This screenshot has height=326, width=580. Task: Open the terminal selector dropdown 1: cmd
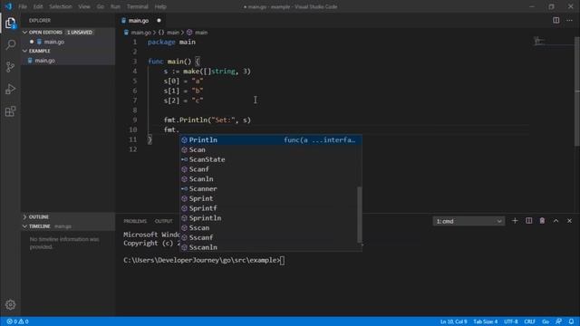[469, 221]
